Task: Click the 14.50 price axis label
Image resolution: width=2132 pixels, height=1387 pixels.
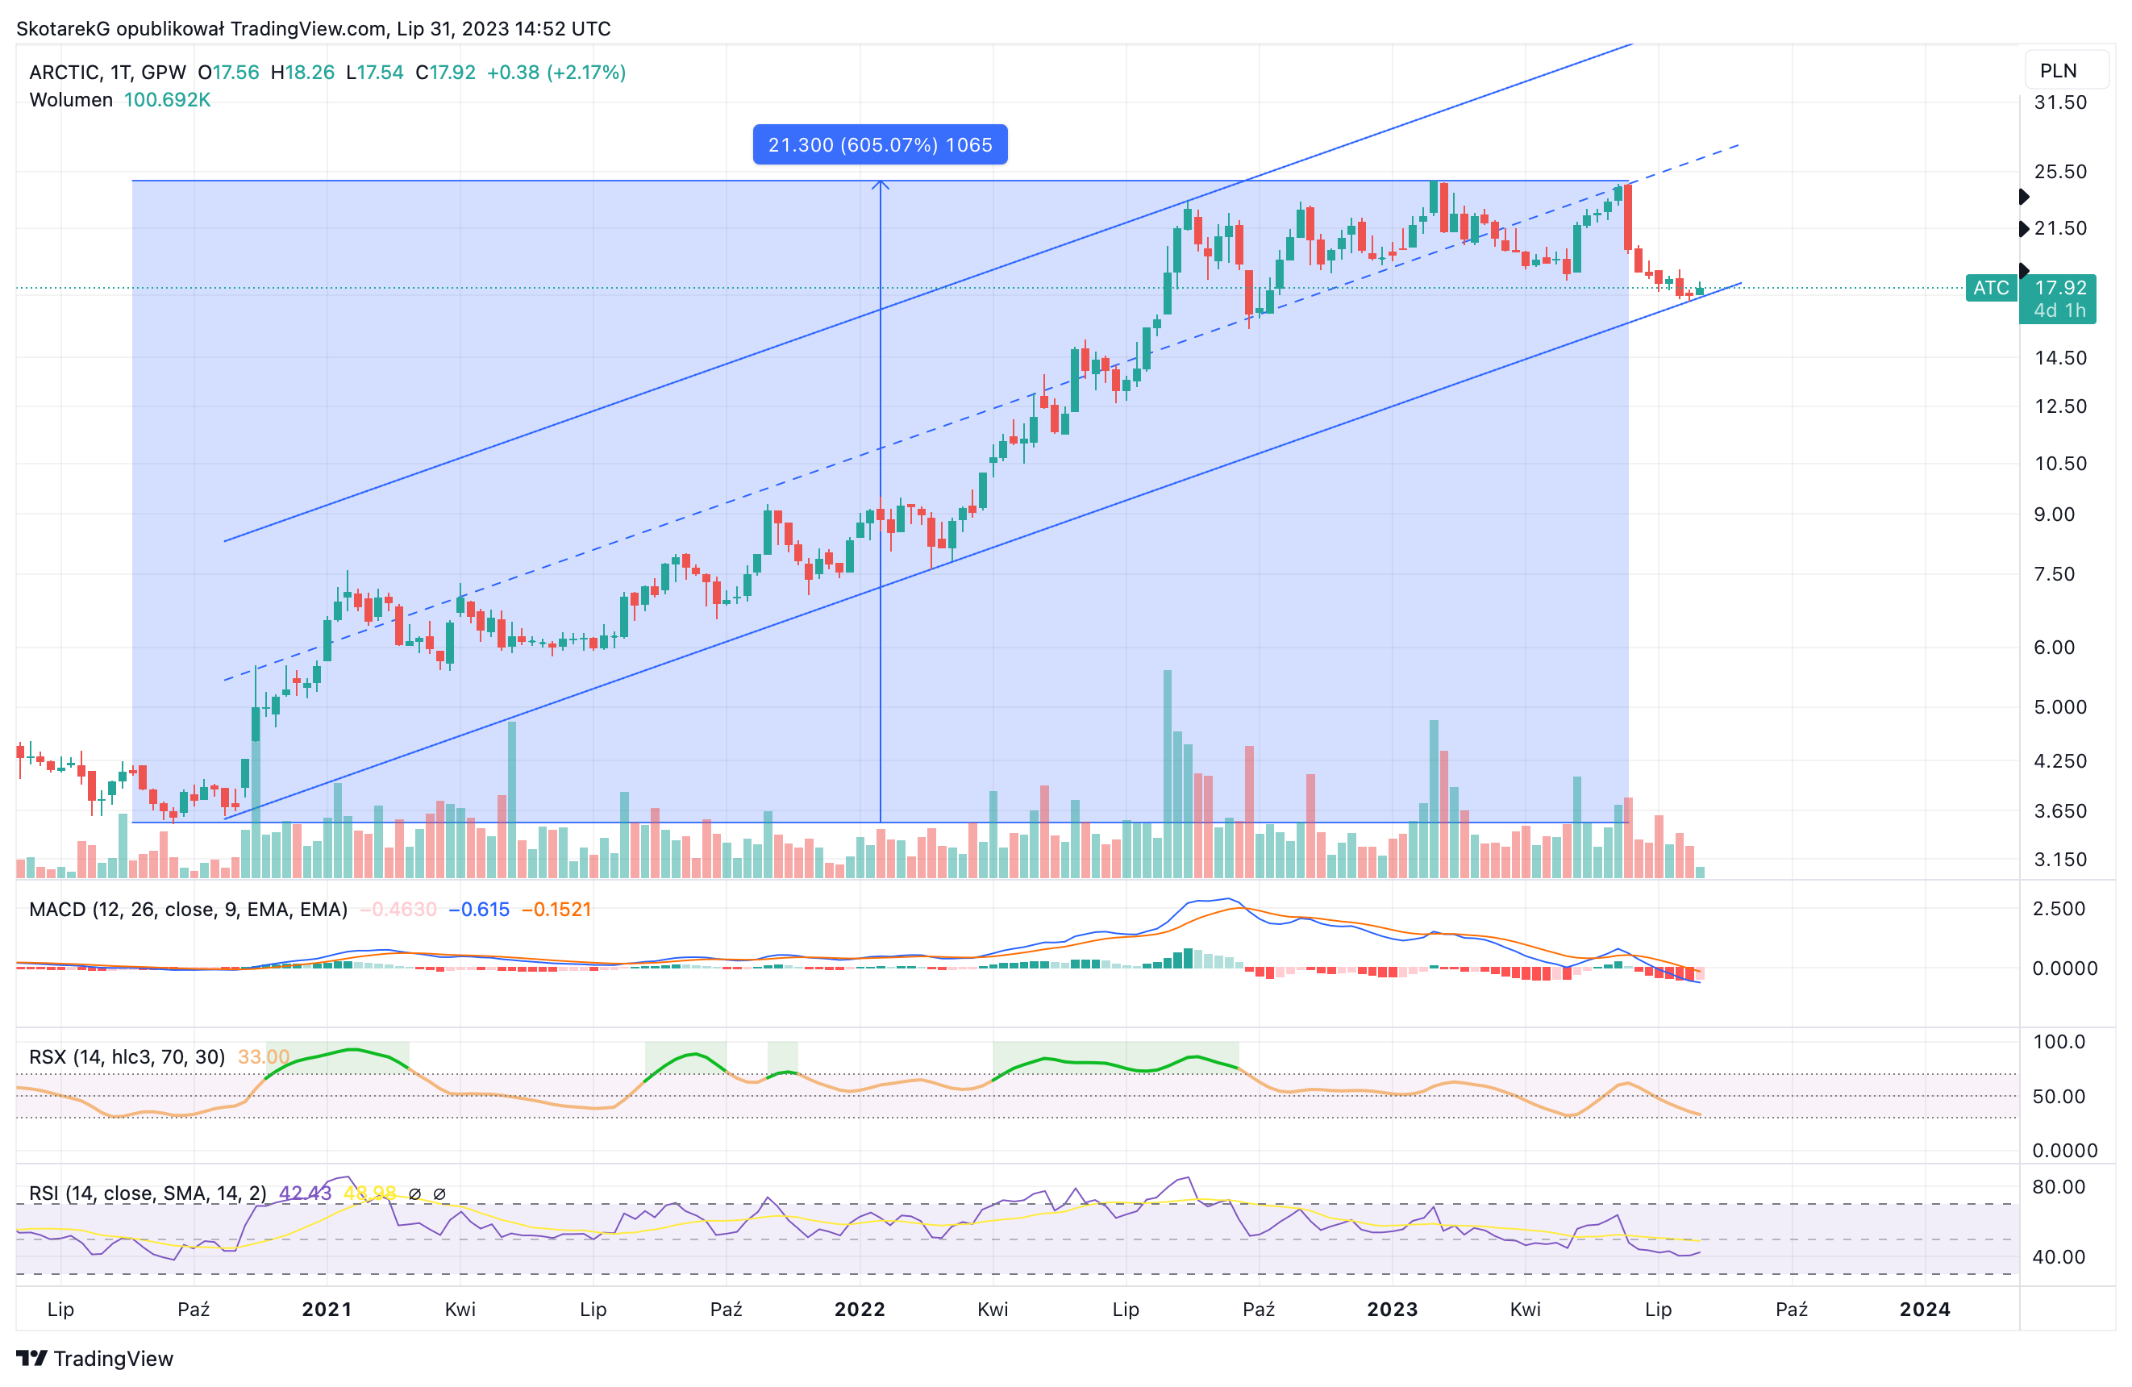Action: (x=2060, y=357)
